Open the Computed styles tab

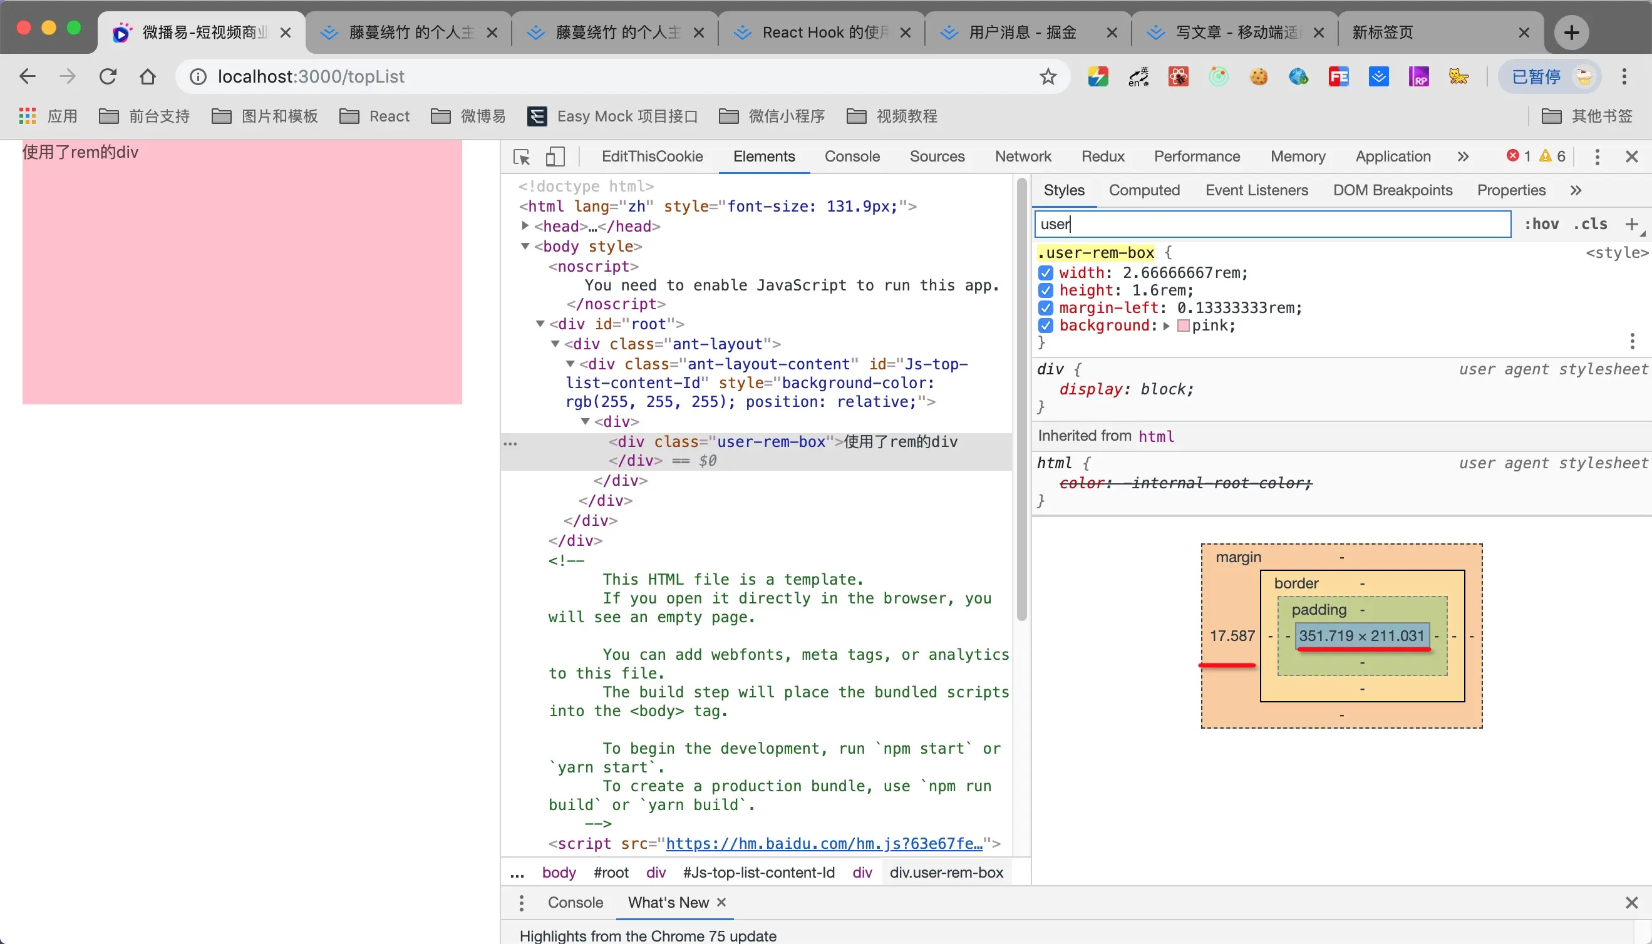[1143, 190]
